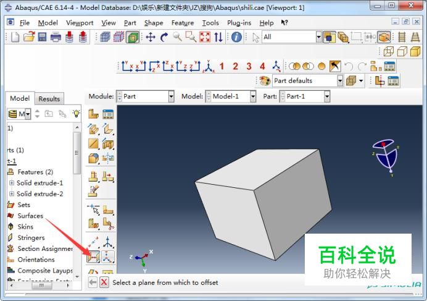This screenshot has height=301, width=427.
Task: Click the Undo arrow in toolbar
Action: tap(349, 66)
